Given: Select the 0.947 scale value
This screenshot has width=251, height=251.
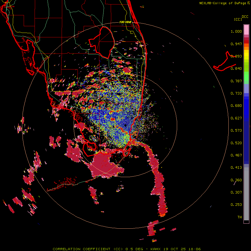Looking at the screenshot, I should coord(236,44).
